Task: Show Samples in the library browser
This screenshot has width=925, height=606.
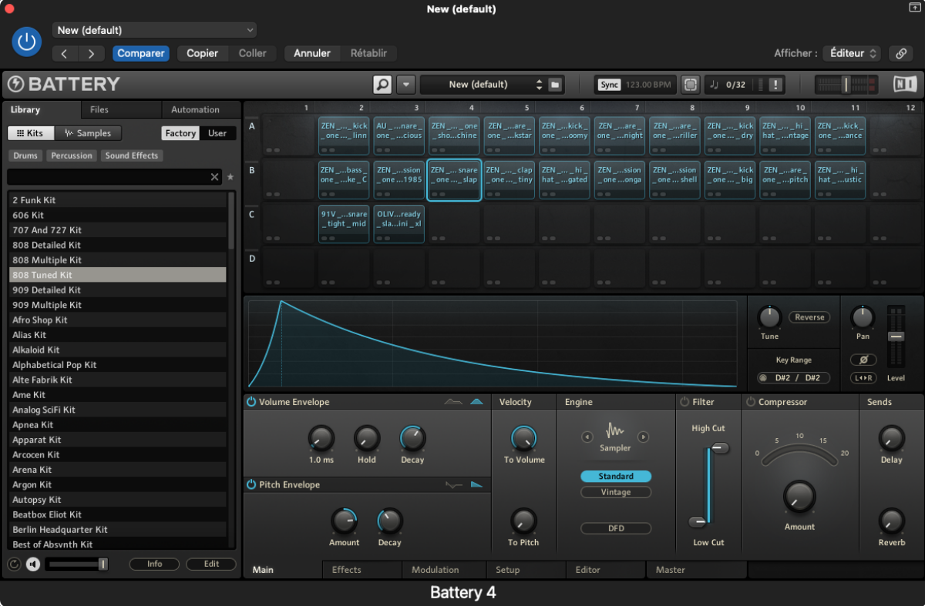Action: [89, 133]
